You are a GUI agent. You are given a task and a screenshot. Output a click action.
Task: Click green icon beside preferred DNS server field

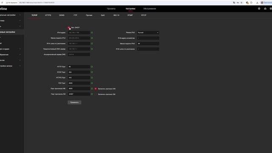[92, 49]
